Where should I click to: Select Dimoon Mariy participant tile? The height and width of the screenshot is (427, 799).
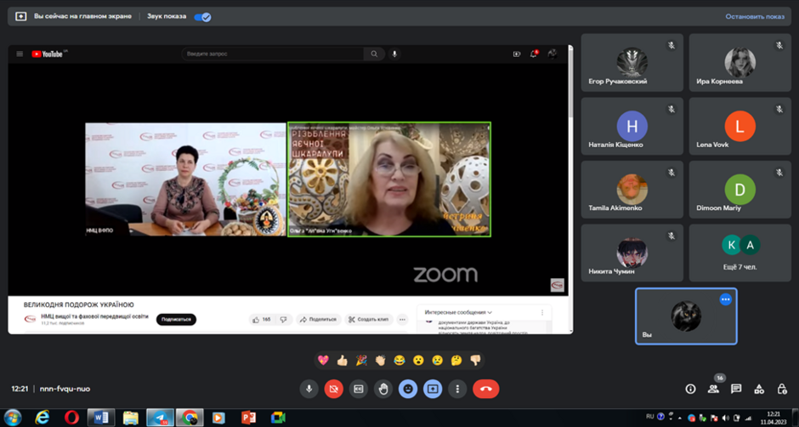pos(739,190)
